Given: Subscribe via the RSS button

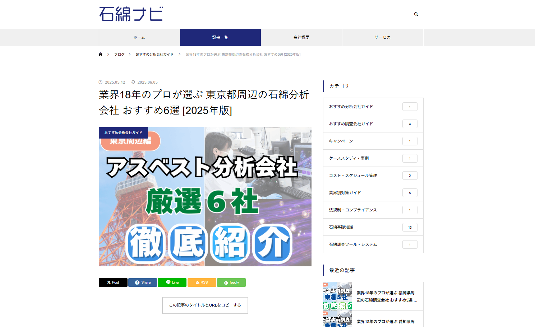Looking at the screenshot, I should click(x=202, y=282).
